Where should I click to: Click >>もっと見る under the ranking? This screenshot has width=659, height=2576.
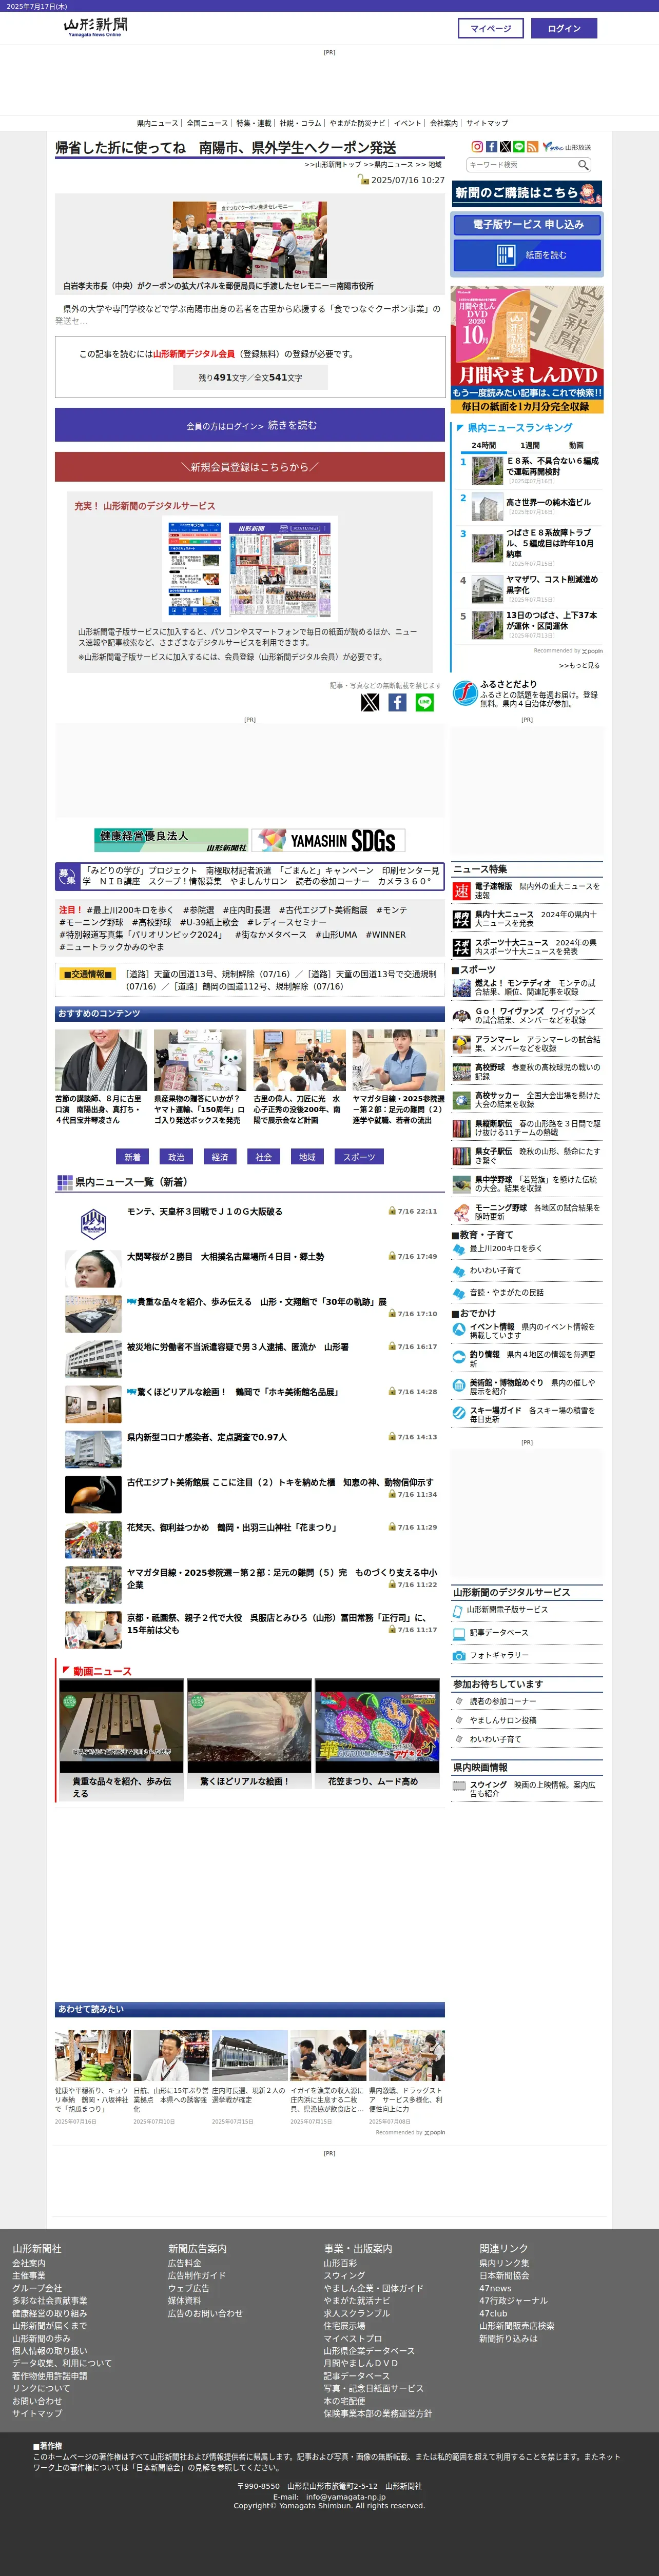point(579,665)
